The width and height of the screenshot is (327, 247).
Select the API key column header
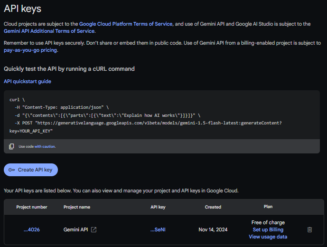pyautogui.click(x=158, y=207)
